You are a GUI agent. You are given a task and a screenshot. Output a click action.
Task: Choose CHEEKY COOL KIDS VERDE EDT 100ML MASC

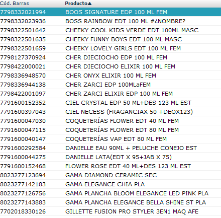point(111,30)
